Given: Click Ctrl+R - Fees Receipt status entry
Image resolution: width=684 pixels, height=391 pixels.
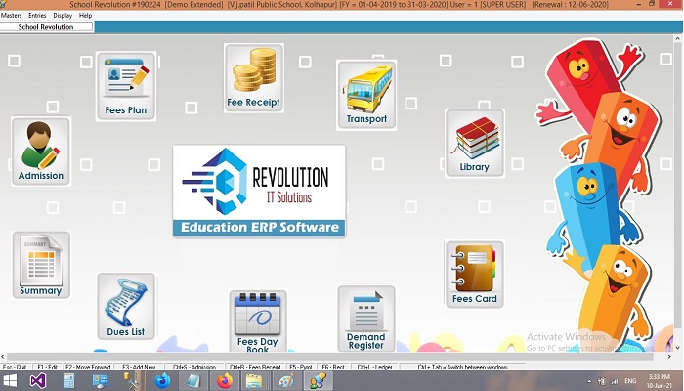Looking at the screenshot, I should (255, 367).
